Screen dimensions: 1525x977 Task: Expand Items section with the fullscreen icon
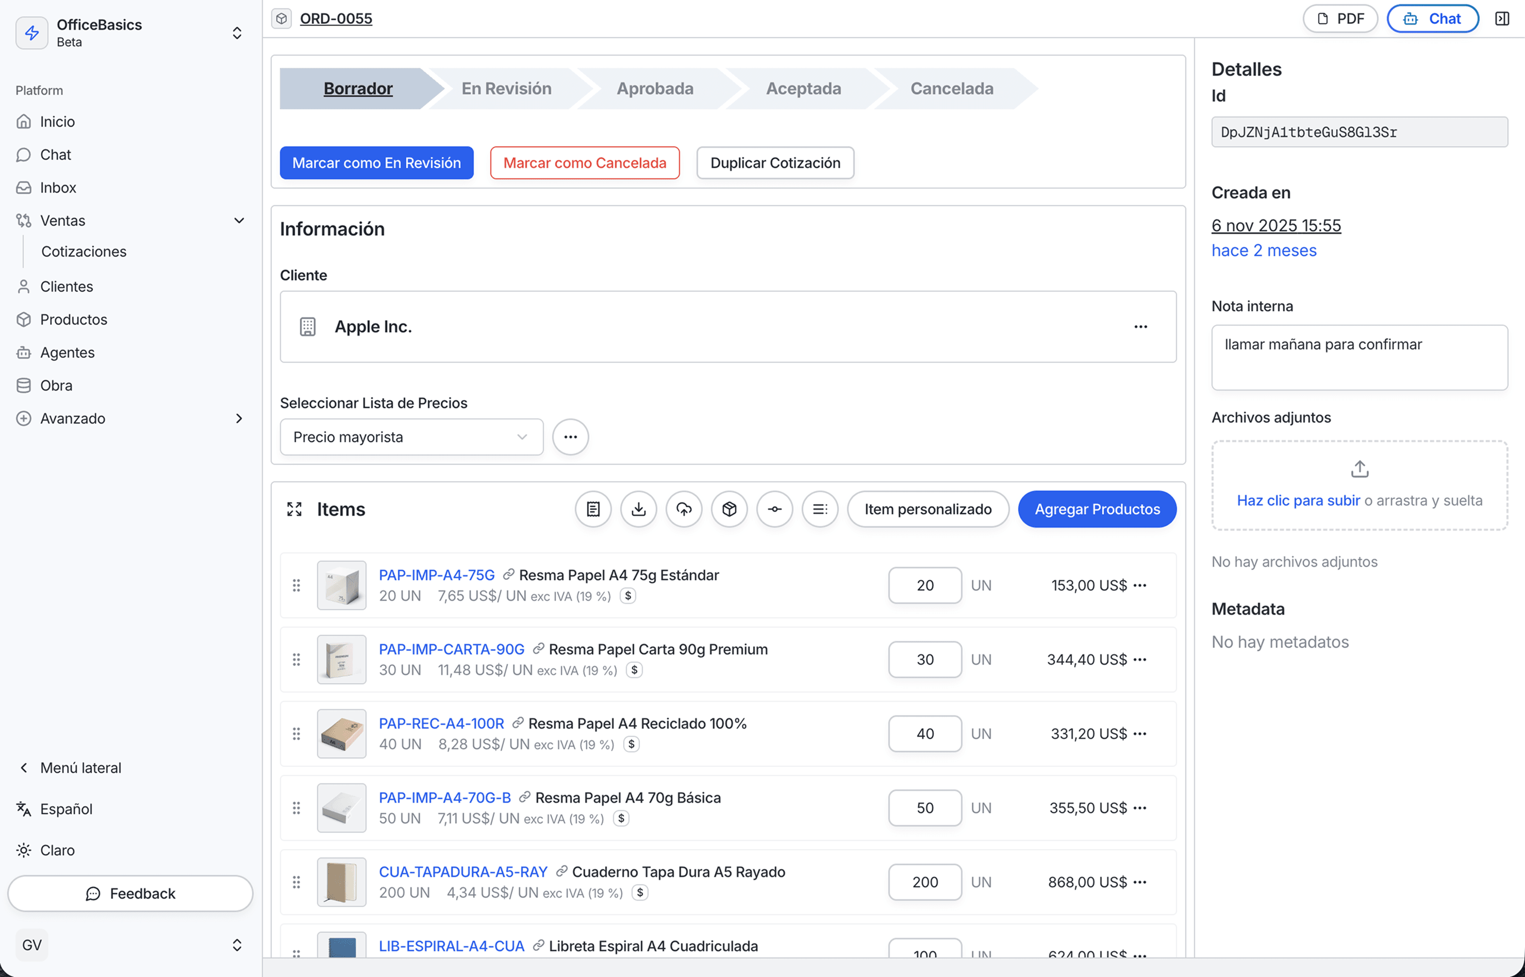click(x=294, y=509)
